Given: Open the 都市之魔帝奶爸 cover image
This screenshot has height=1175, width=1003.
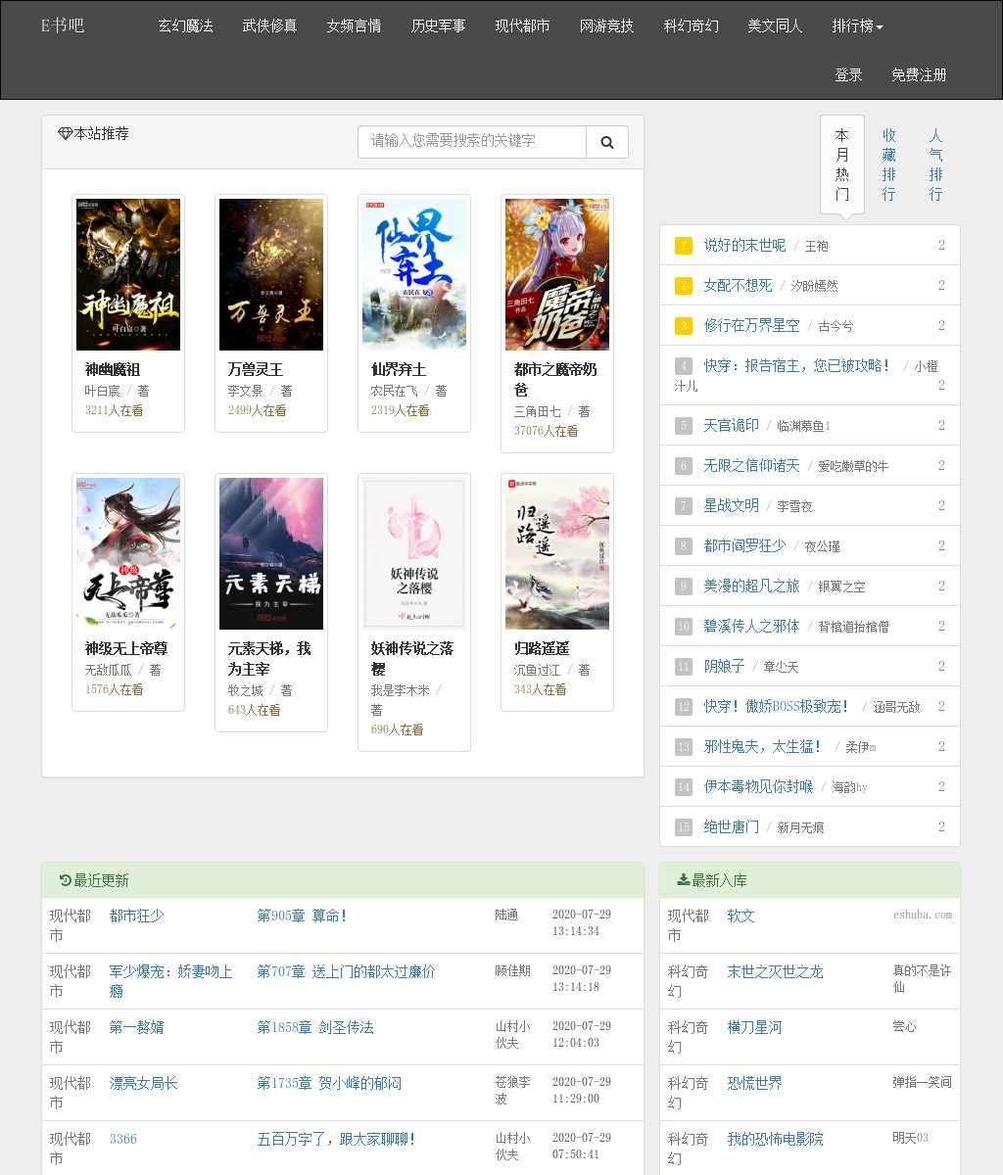Looking at the screenshot, I should 557,275.
